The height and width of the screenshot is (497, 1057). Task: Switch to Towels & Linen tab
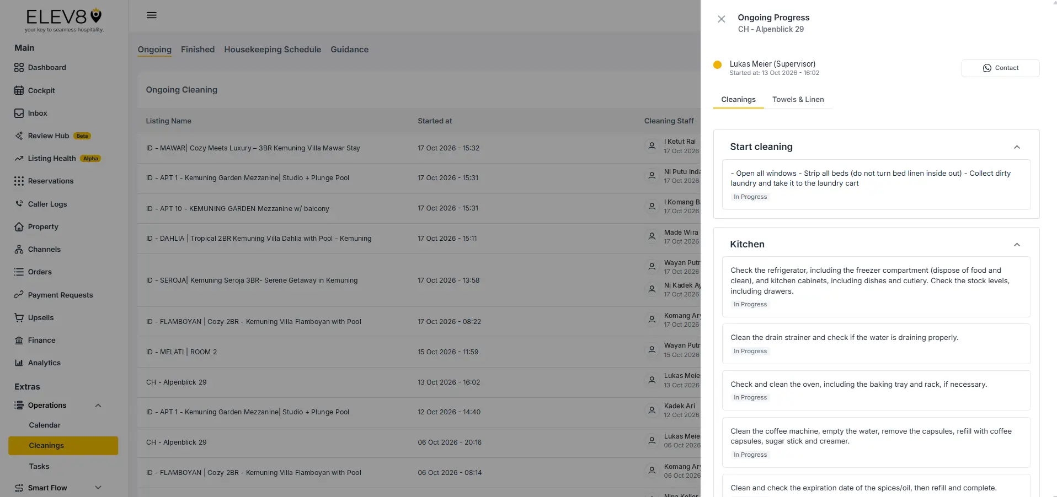(798, 100)
